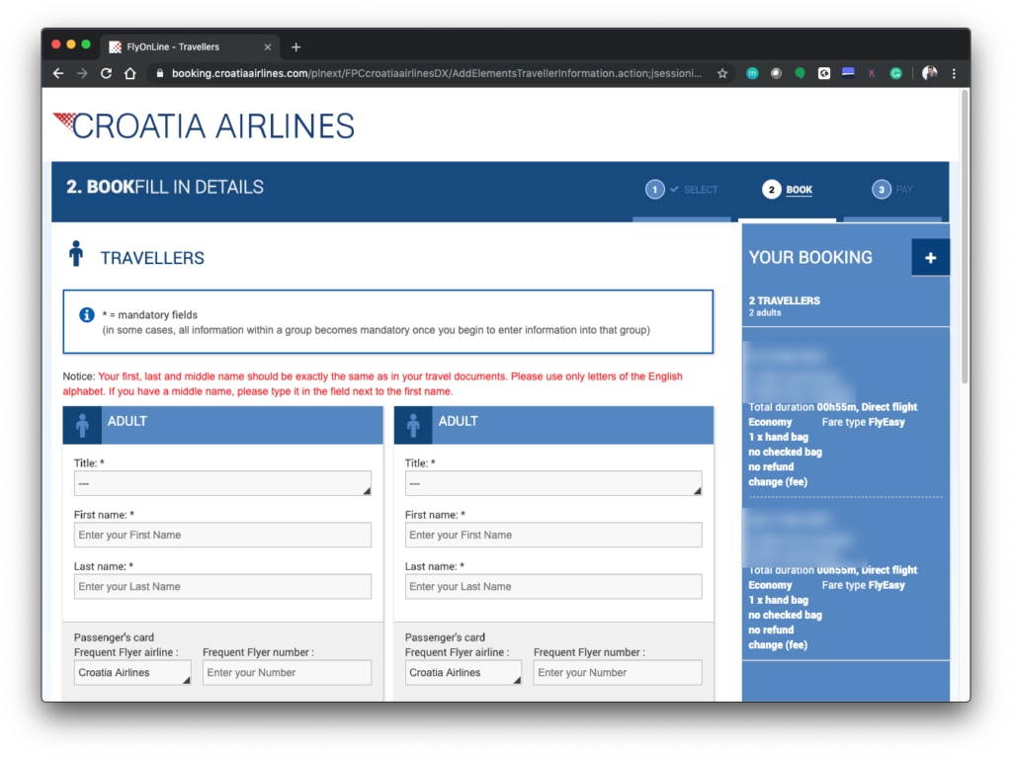
Task: Reload the page using the browser refresh icon
Action: [107, 73]
